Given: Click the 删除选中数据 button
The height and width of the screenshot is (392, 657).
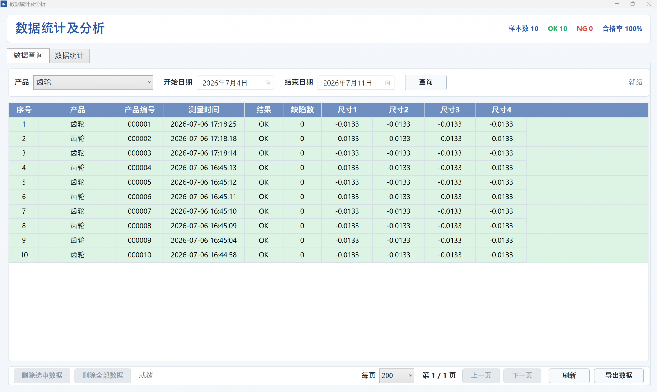Looking at the screenshot, I should tap(42, 375).
